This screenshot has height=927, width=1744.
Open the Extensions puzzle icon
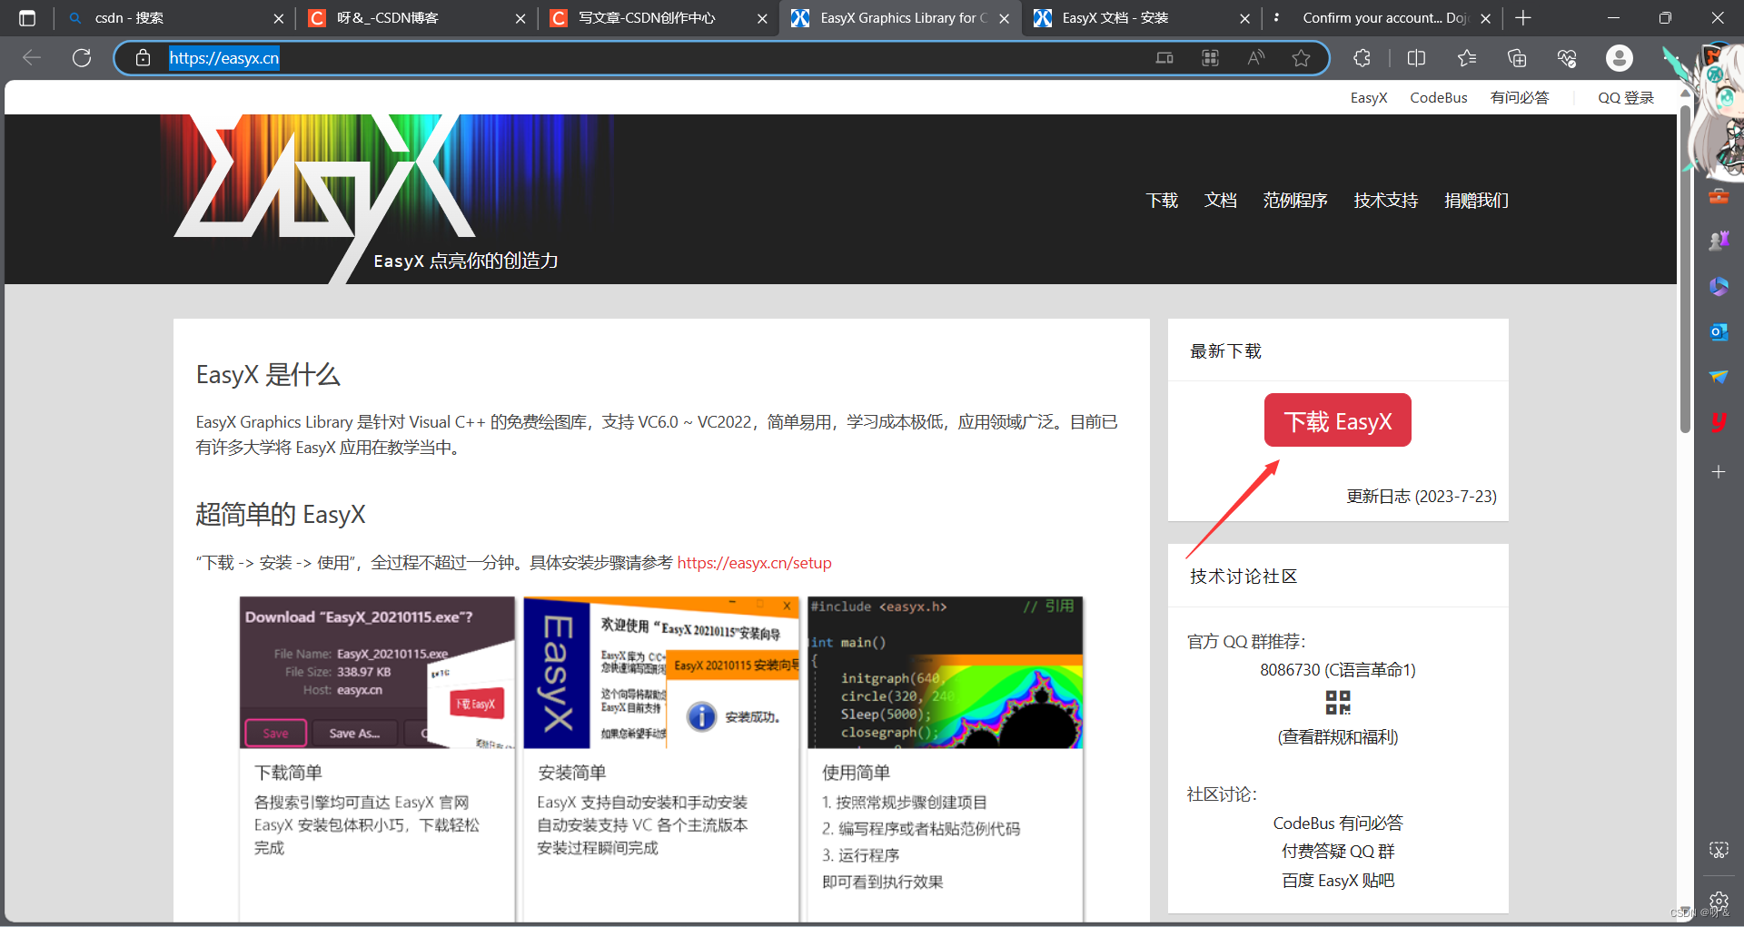(1362, 58)
